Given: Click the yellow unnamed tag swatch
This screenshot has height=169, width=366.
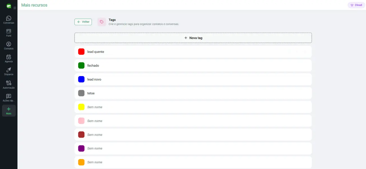Looking at the screenshot, I should click(x=81, y=107).
